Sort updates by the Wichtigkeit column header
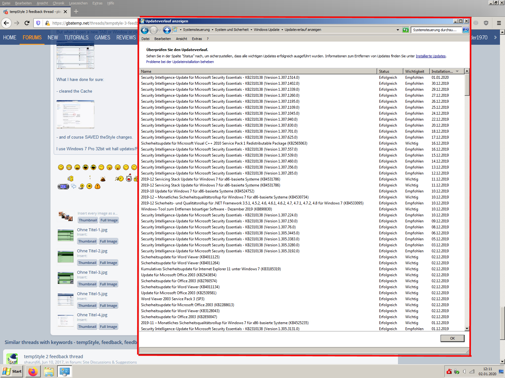Viewport: 505px width, 378px height. [416, 72]
